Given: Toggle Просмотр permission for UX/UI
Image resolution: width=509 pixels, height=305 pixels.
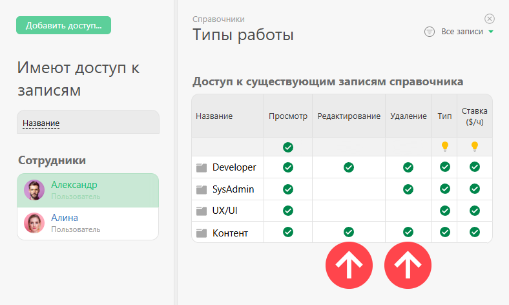Looking at the screenshot, I should click(288, 211).
